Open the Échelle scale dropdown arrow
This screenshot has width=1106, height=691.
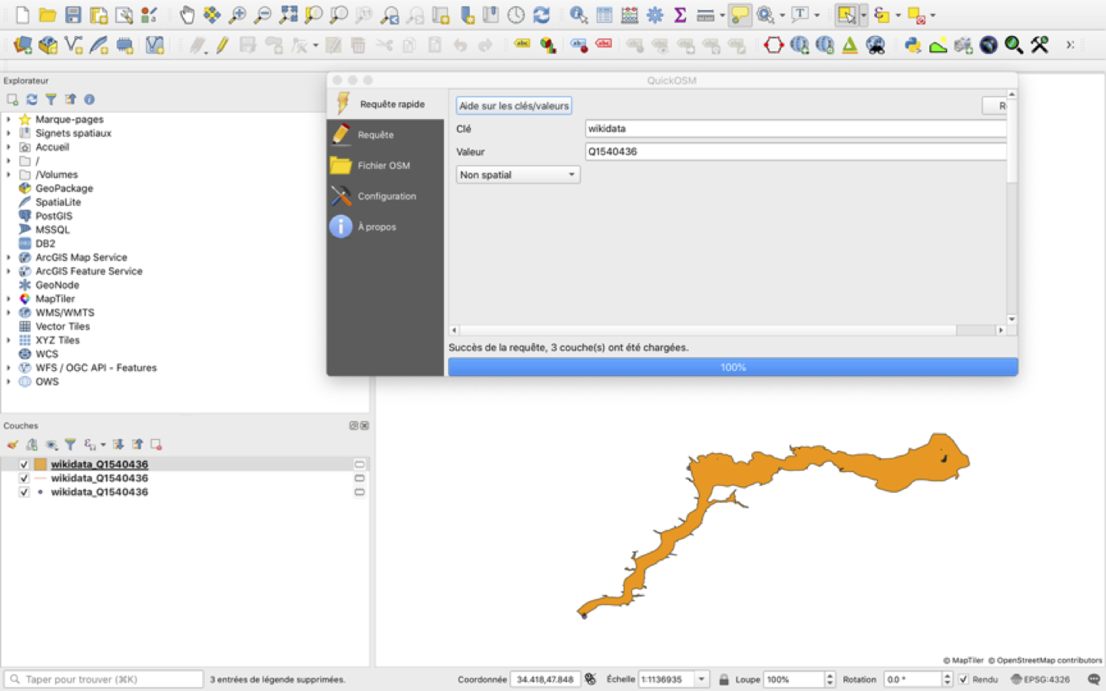701,679
